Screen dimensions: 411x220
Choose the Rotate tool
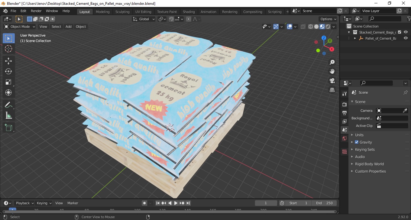point(8,71)
